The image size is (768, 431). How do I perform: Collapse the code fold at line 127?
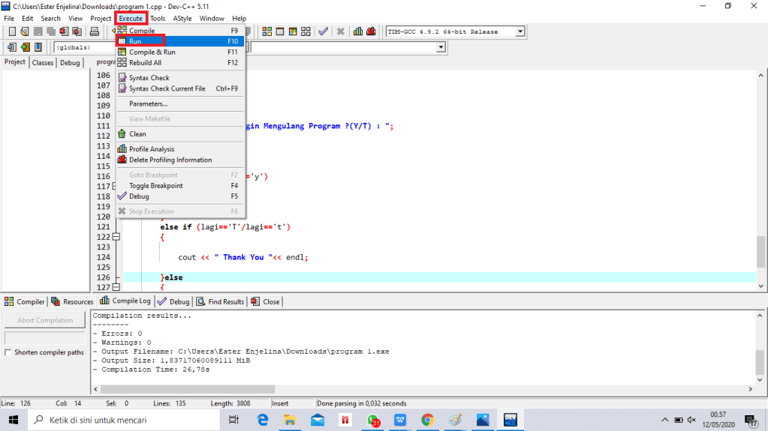coord(116,287)
